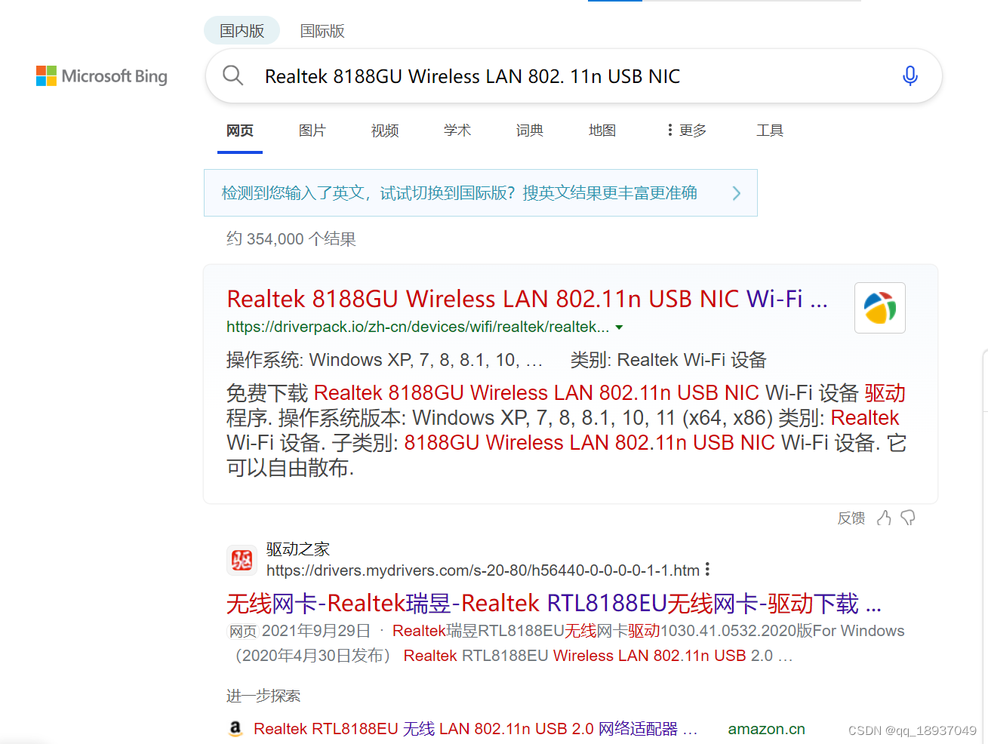This screenshot has width=988, height=744.
Task: Open the 图片 results tab
Action: pos(312,131)
